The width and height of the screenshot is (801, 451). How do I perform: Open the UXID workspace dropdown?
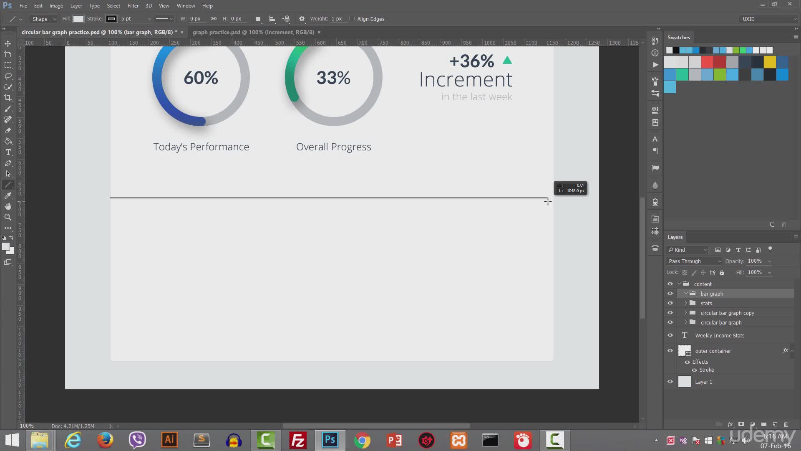pyautogui.click(x=768, y=19)
